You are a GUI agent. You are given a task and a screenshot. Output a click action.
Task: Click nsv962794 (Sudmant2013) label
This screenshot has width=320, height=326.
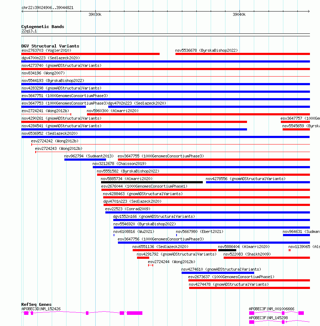(x=89, y=156)
